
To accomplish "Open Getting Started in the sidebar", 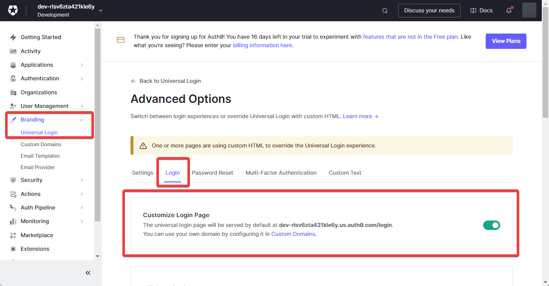I will [x=41, y=37].
